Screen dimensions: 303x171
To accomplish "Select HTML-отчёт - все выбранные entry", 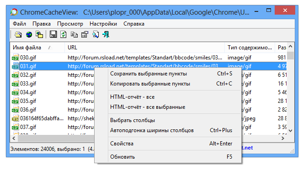I will [x=168, y=107].
